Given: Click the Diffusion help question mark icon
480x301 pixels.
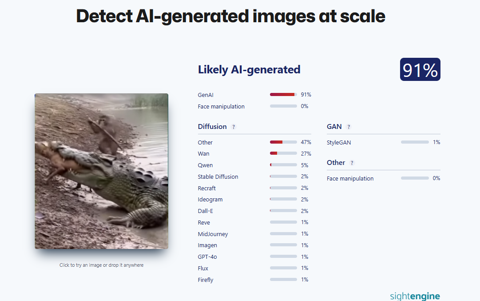Looking at the screenshot, I should tap(234, 127).
